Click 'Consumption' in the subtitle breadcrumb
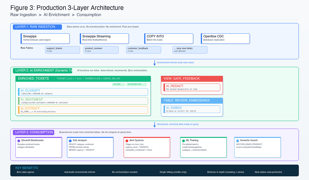Screen dimensions: 309x180 (x=89, y=15)
